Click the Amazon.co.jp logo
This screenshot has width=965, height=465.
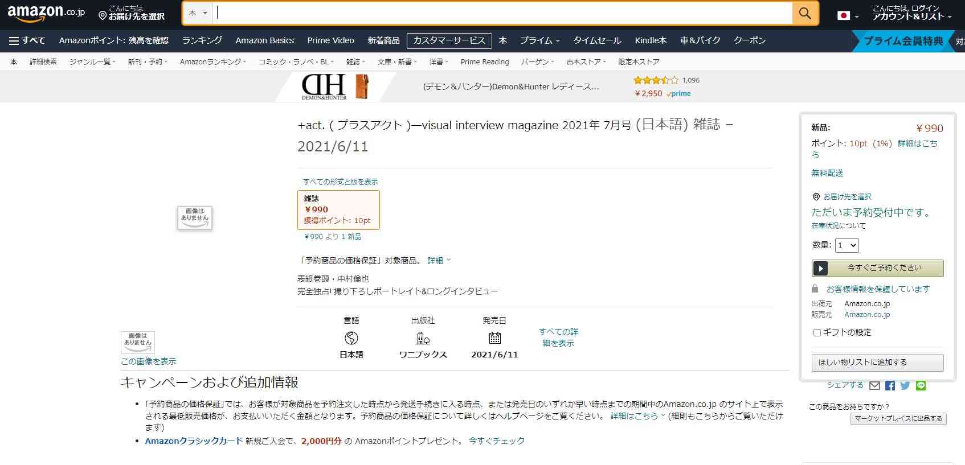46,14
